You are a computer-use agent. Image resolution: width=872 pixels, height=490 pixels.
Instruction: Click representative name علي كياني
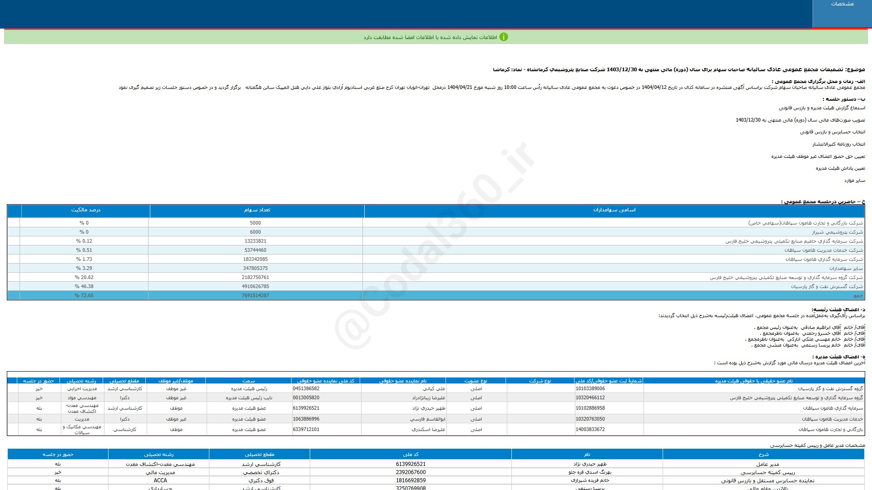pyautogui.click(x=434, y=388)
